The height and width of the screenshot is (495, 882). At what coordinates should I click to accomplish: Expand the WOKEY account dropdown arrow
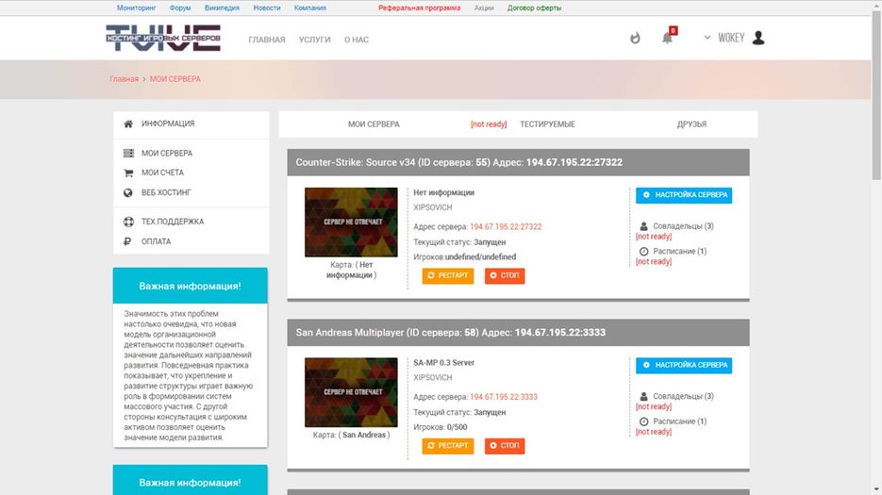[x=707, y=38]
